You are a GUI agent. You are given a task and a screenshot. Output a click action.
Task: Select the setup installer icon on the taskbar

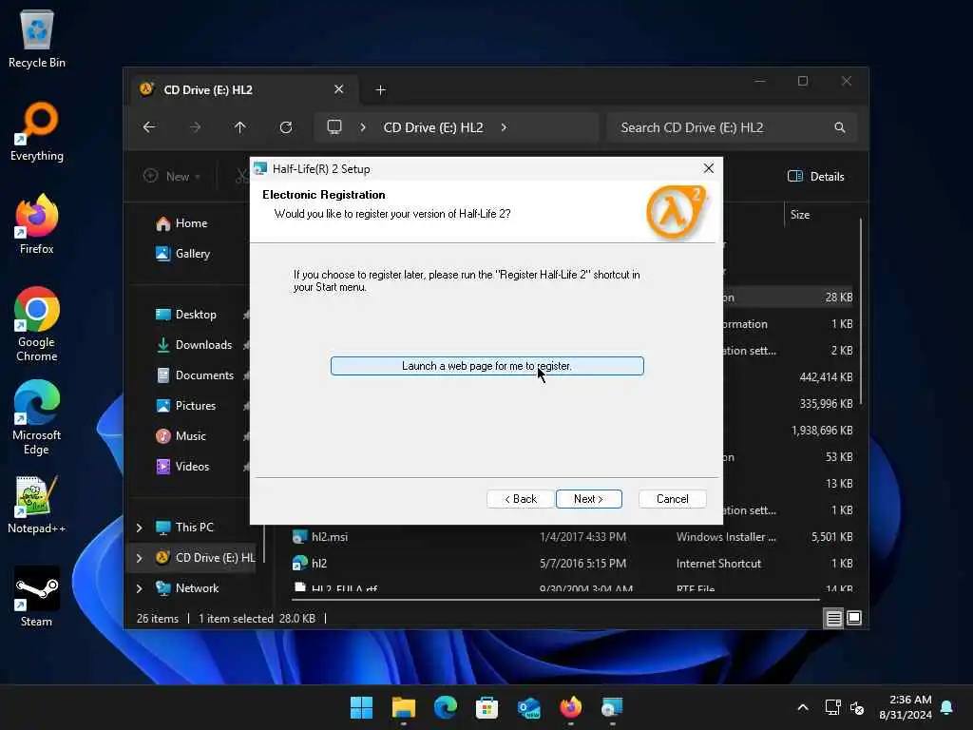point(612,707)
